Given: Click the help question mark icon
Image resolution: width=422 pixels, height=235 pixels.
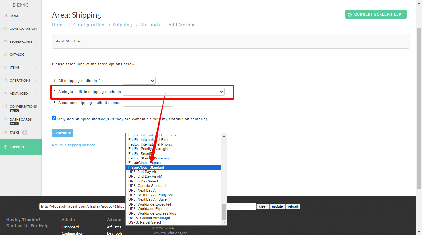Looking at the screenshot, I should 350,15.
